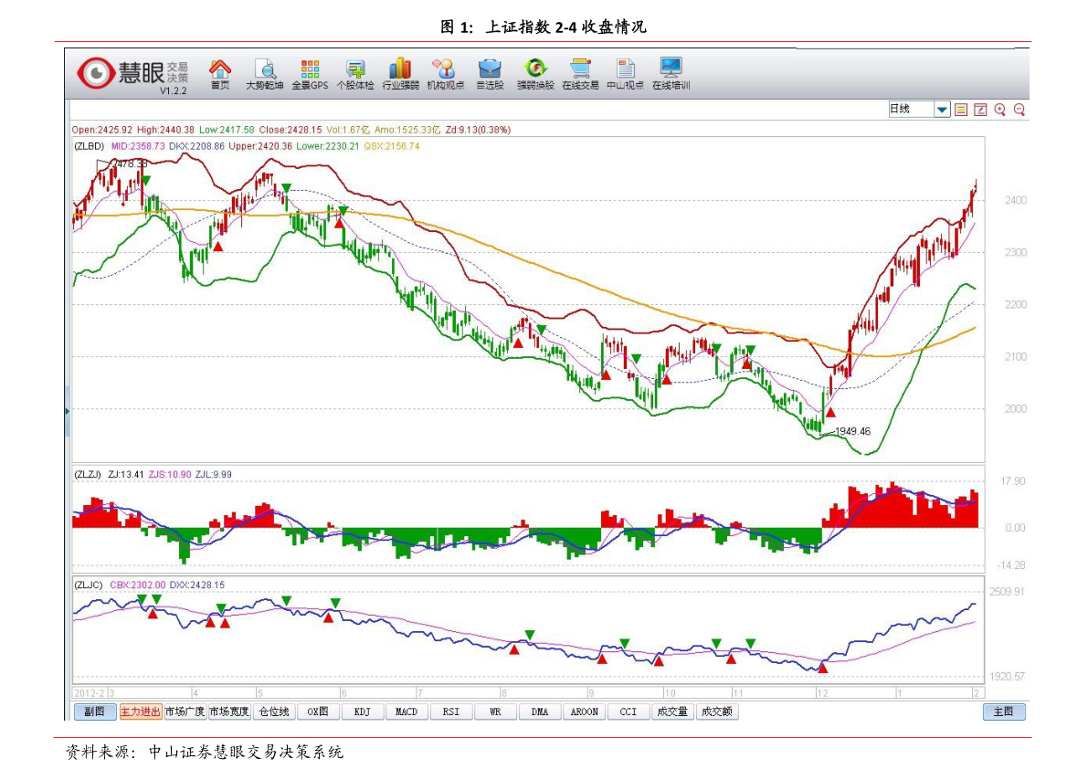This screenshot has width=1088, height=780.
Task: Click the 副图 button
Action: 94,711
